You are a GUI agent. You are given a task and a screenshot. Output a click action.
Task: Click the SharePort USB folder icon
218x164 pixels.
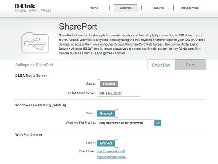(35, 43)
